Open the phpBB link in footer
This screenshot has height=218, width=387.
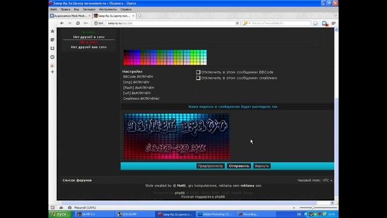180,193
